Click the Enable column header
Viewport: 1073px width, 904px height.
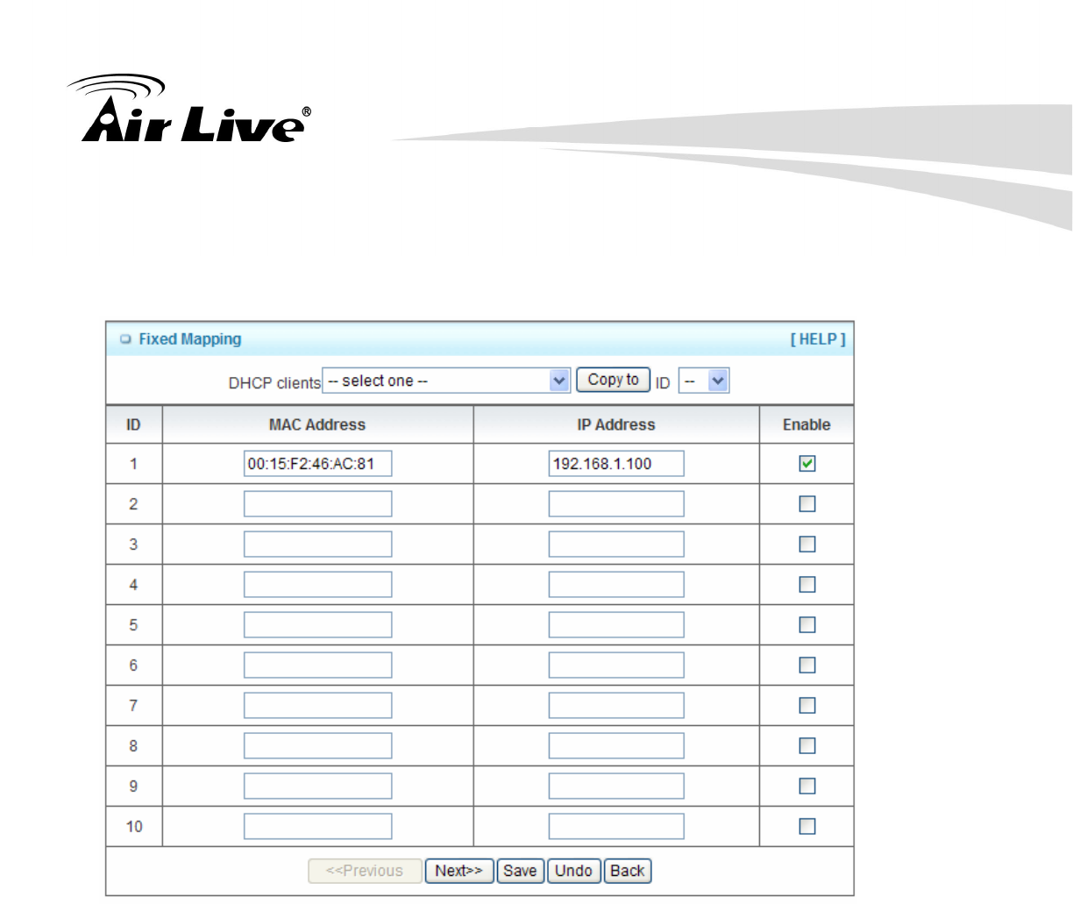click(x=807, y=424)
